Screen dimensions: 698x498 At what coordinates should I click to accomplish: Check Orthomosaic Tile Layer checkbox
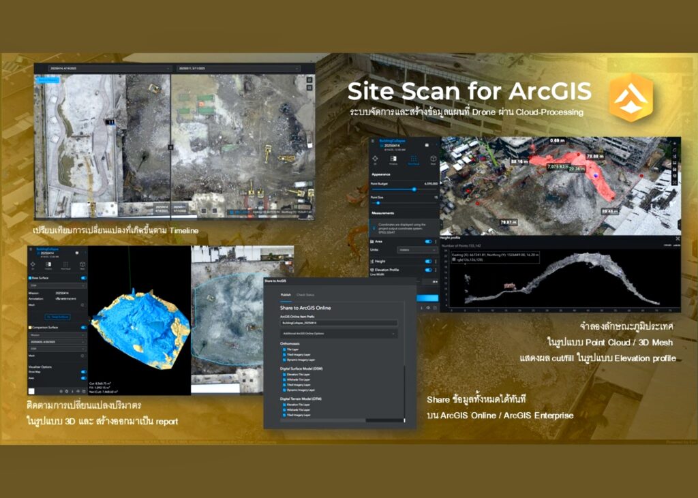[284, 349]
